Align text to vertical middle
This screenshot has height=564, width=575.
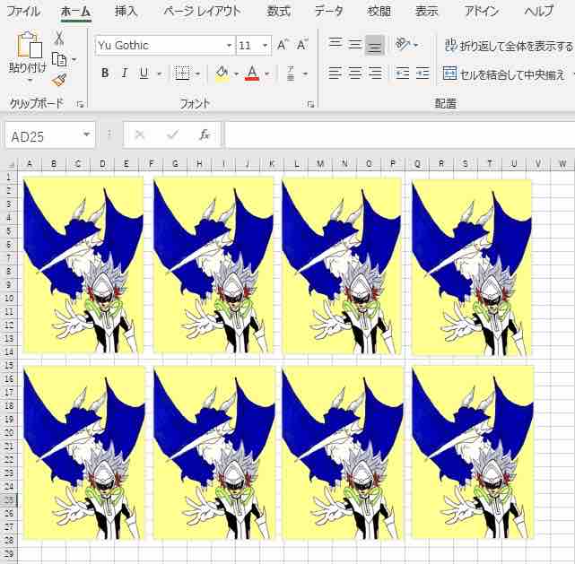coord(354,45)
